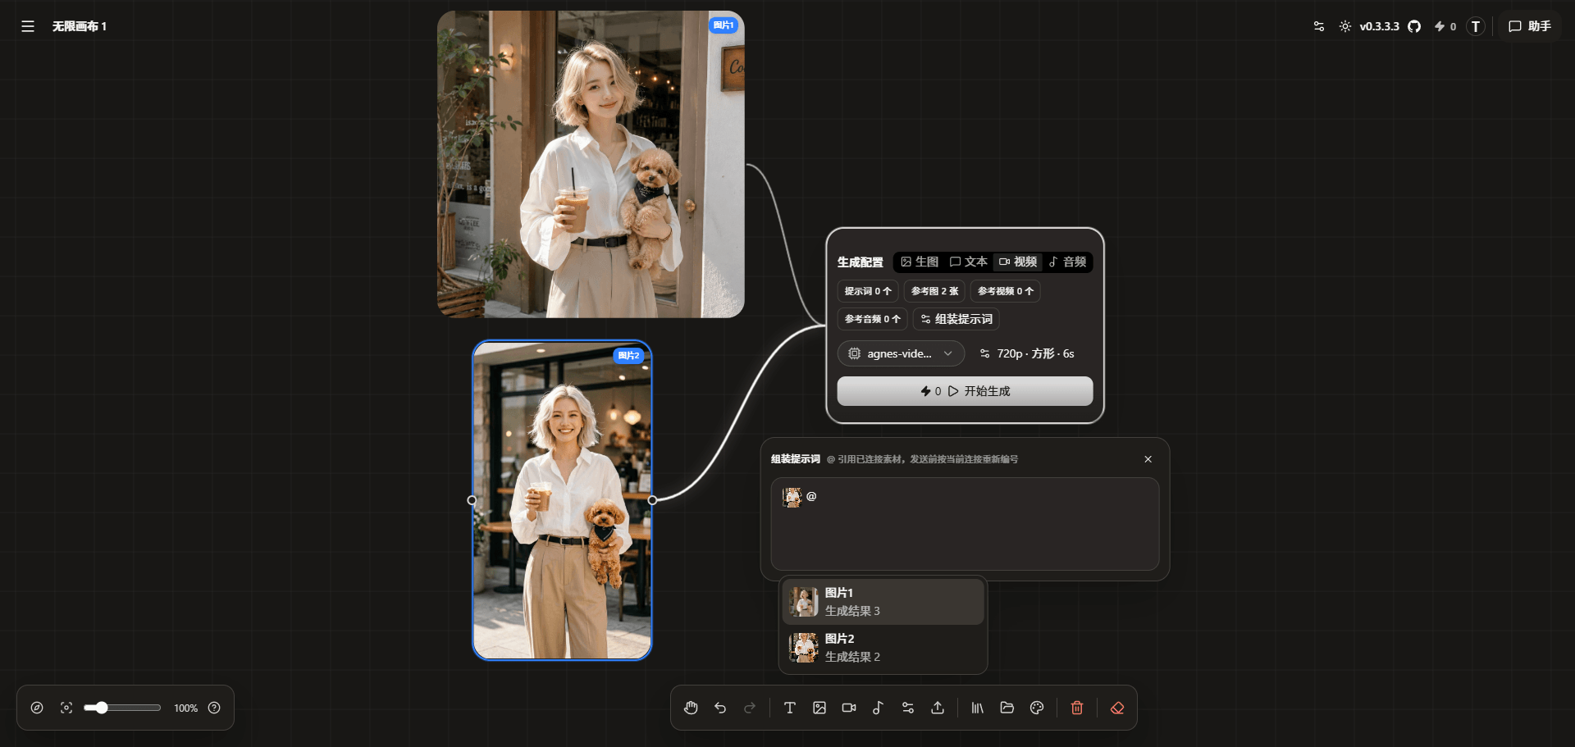The height and width of the screenshot is (747, 1575).
Task: Click the compass navigation icon at bottom left
Action: 37,708
